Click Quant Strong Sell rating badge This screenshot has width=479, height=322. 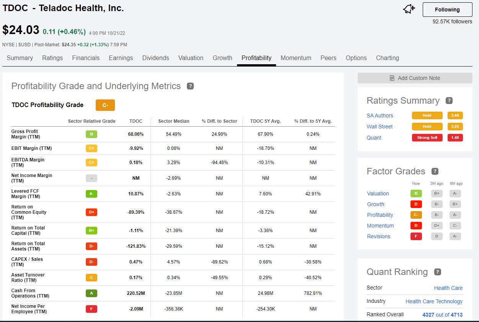pos(427,138)
